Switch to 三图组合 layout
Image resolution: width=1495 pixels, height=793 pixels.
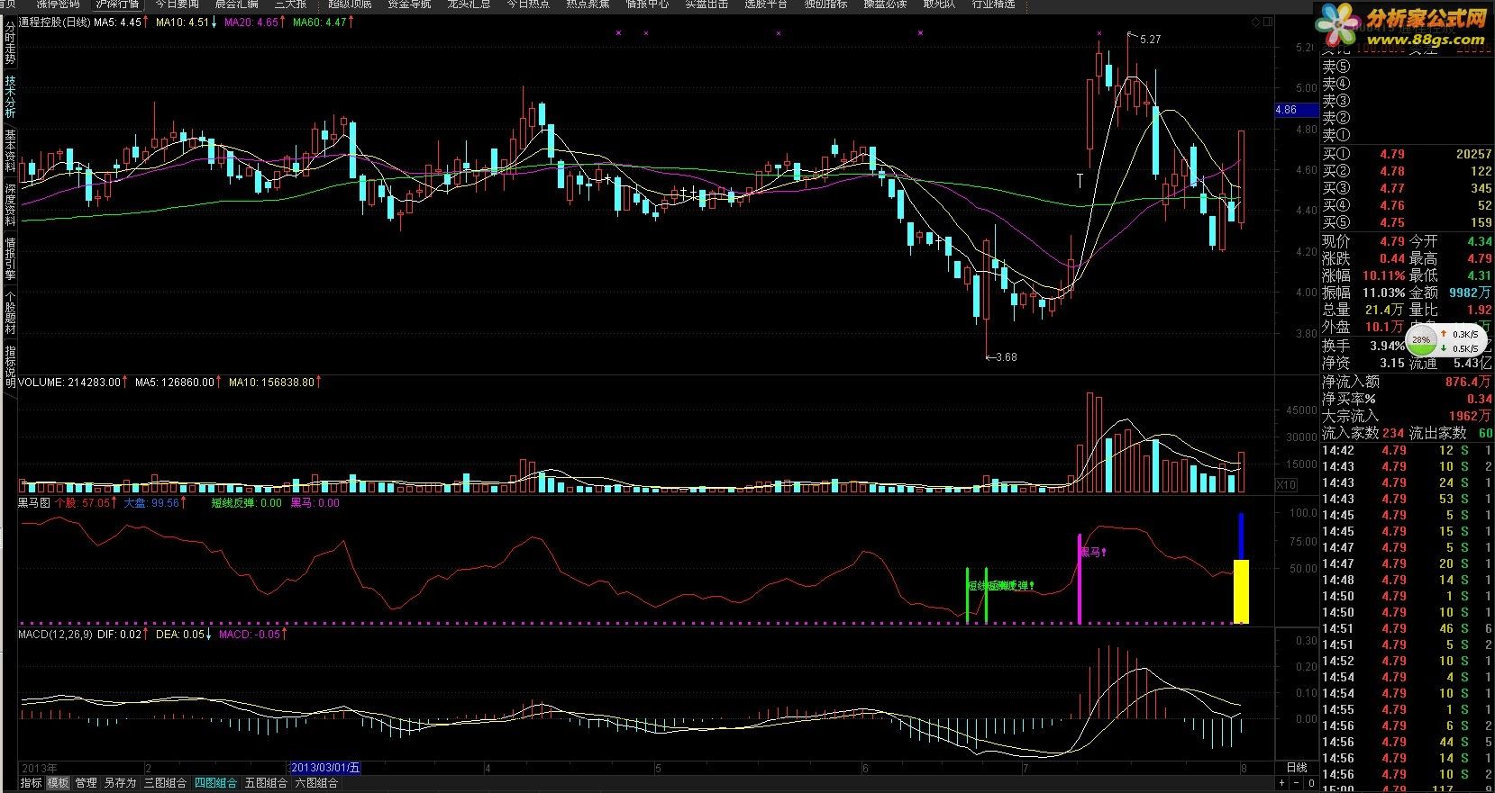[x=165, y=783]
